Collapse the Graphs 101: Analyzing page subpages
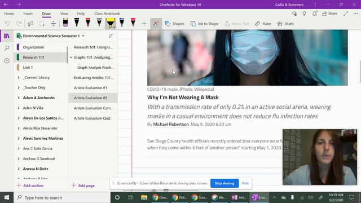 71,58
